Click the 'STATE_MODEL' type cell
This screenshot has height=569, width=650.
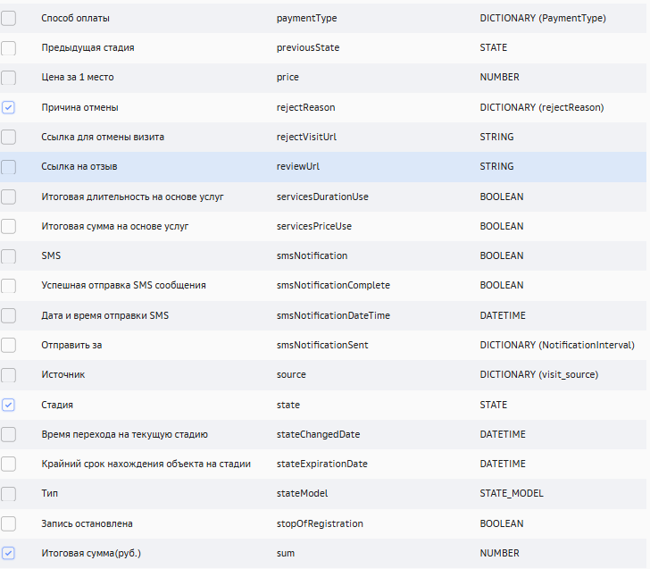[512, 493]
